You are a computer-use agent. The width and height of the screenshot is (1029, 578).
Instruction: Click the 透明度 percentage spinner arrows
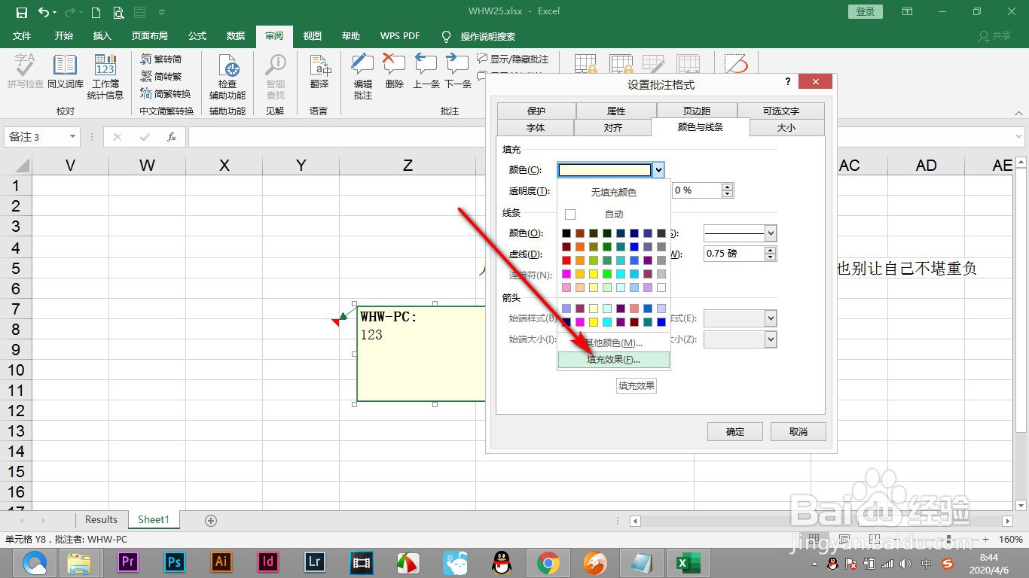point(727,190)
